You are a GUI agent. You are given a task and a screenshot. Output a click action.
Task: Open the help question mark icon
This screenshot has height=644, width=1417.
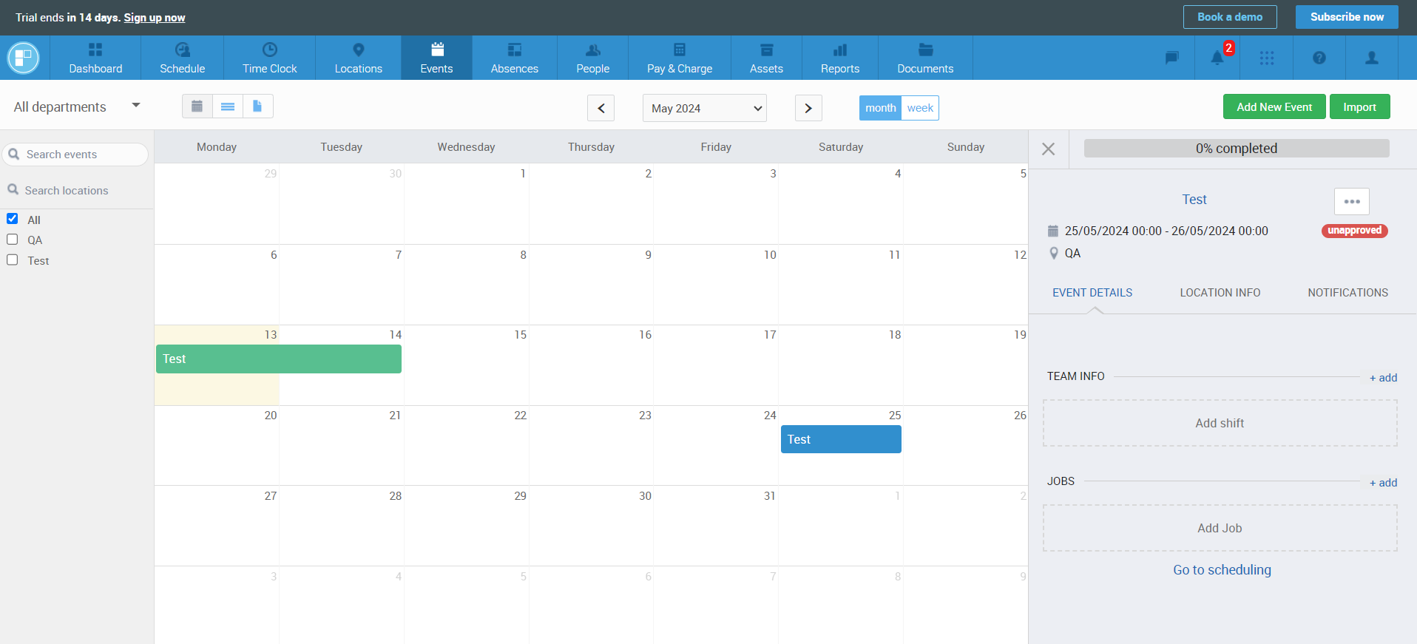coord(1319,58)
